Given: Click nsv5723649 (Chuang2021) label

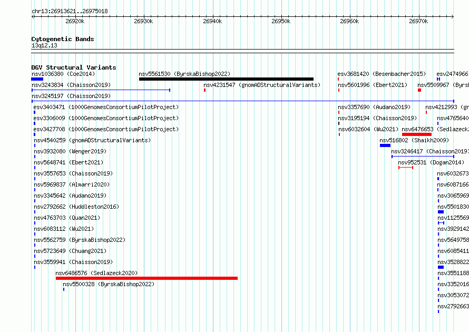Looking at the screenshot, I should (70, 251).
